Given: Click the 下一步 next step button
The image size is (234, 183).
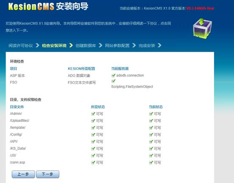Looking at the screenshot, I should point(48,174).
